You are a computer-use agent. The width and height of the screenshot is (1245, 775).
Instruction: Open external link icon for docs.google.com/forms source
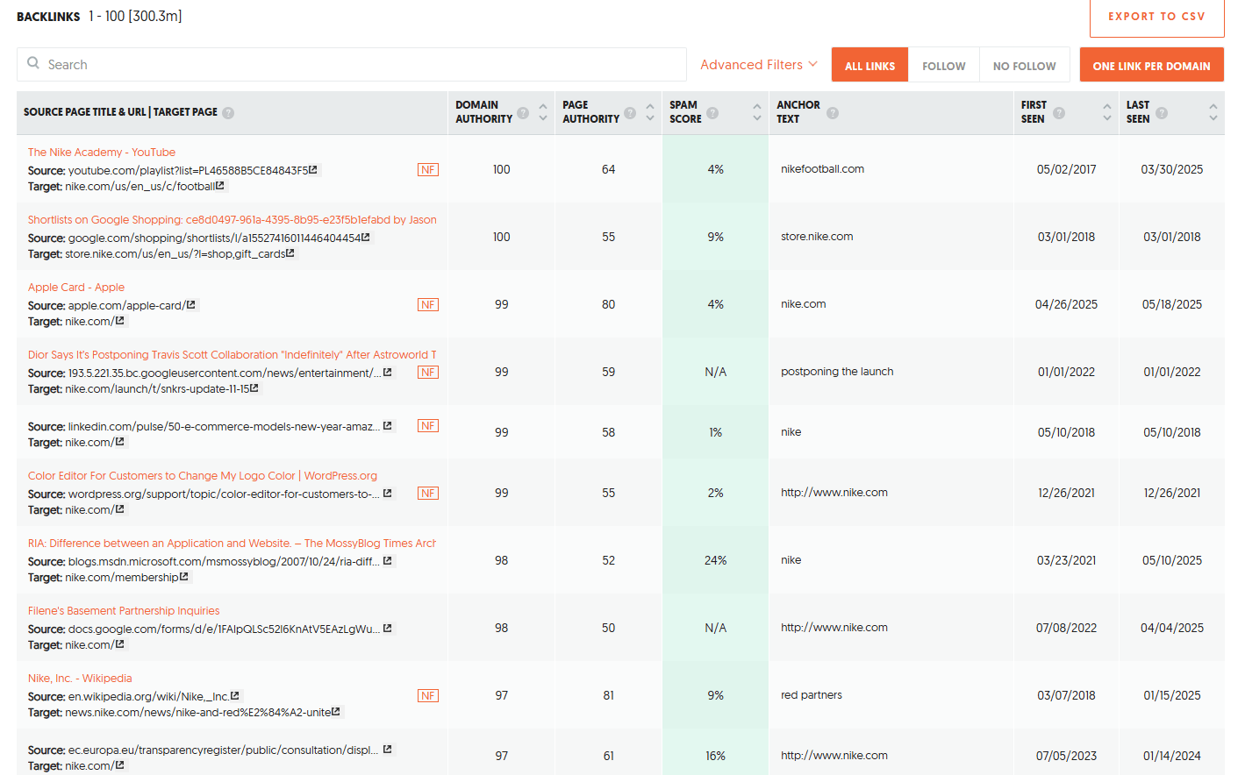tap(388, 629)
